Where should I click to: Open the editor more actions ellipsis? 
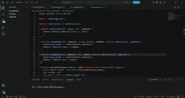click(182, 7)
